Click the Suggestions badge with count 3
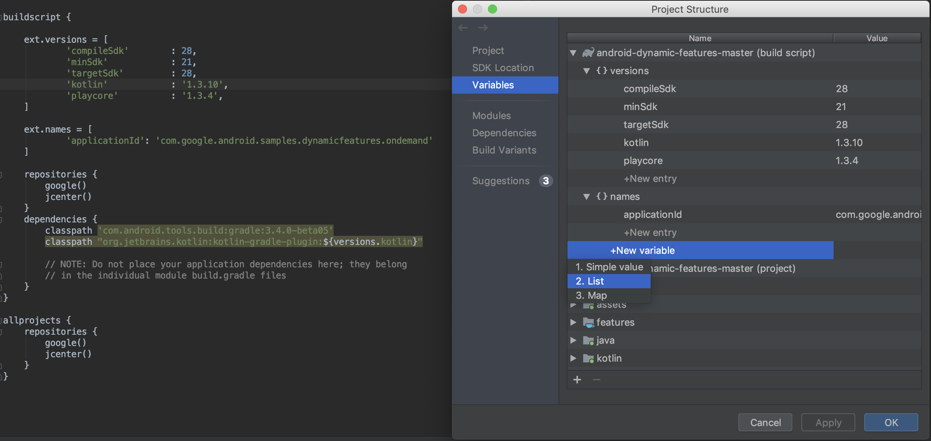The image size is (931, 441). tap(546, 180)
